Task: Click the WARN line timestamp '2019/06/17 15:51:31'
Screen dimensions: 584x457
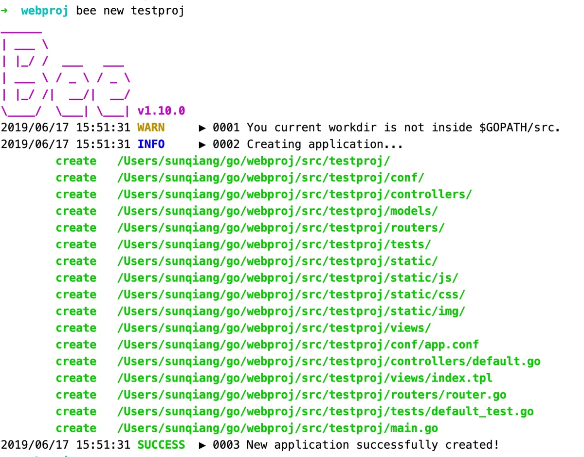Action: (66, 128)
